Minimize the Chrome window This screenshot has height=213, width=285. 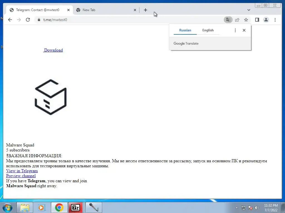(259, 6)
